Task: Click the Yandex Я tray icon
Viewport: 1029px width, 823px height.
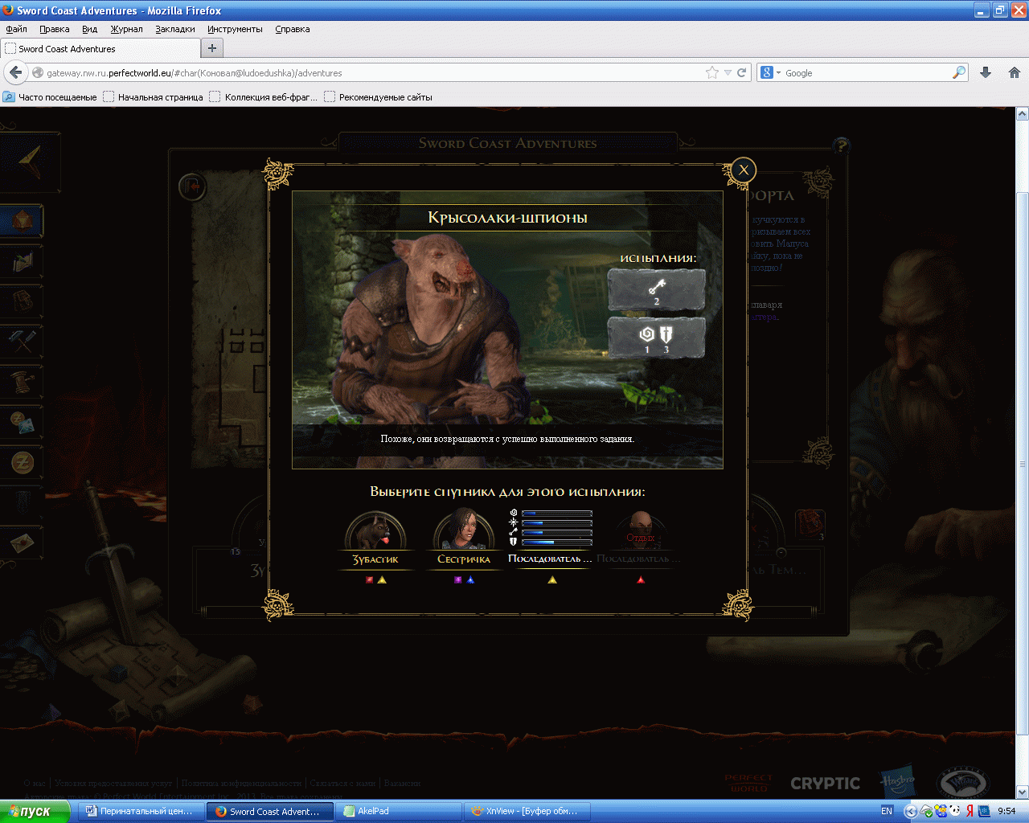Action: 970,811
